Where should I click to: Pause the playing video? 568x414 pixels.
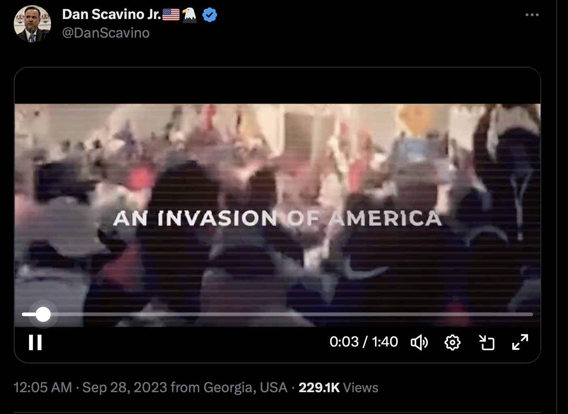click(35, 342)
